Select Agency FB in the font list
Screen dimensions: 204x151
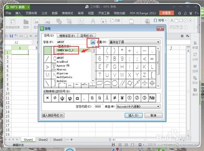click(x=63, y=66)
